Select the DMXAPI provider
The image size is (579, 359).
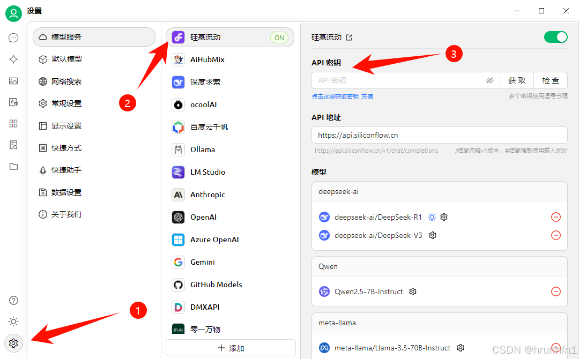pyautogui.click(x=229, y=307)
